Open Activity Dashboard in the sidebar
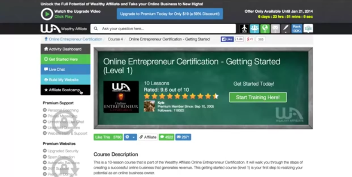352x177 pixels. [x=65, y=49]
